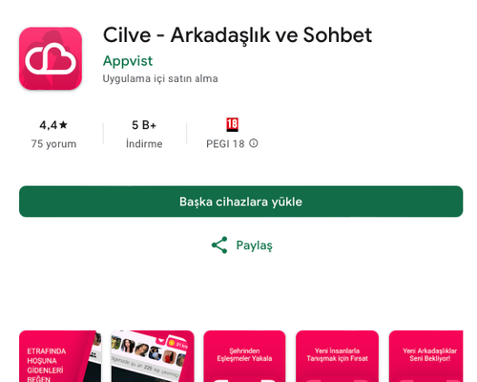This screenshot has height=382, width=477.
Task: Click the pink Cilve app icon
Action: click(51, 58)
